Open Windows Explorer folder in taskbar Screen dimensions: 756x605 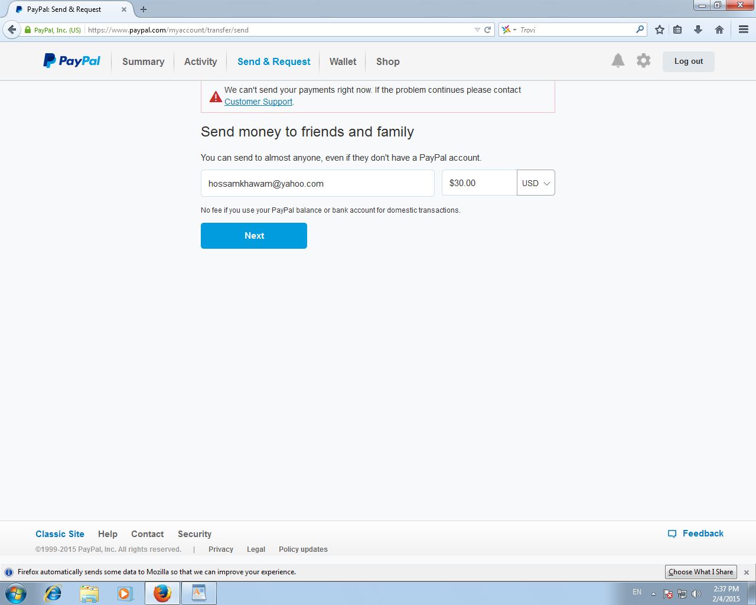point(89,593)
